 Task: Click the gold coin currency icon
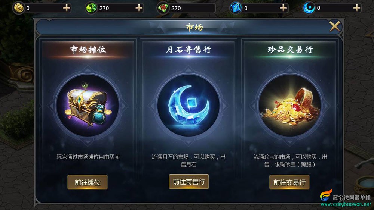19,8
